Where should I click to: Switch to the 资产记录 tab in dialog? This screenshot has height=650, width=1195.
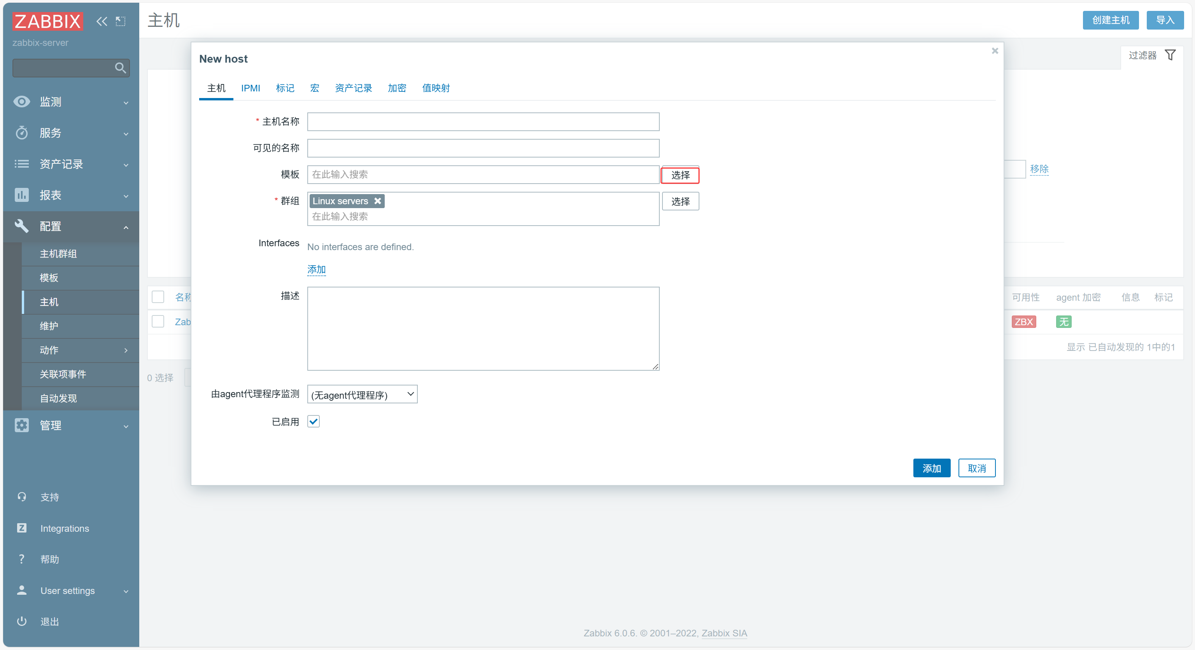pyautogui.click(x=354, y=88)
